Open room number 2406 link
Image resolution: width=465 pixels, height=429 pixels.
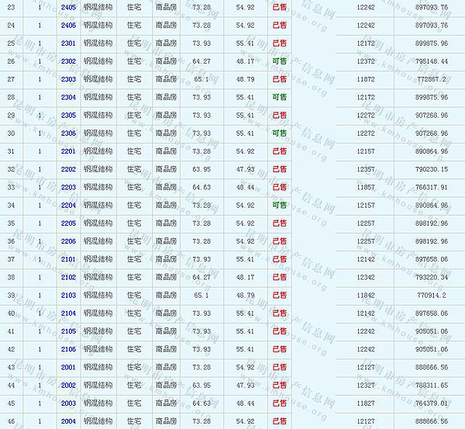point(68,25)
